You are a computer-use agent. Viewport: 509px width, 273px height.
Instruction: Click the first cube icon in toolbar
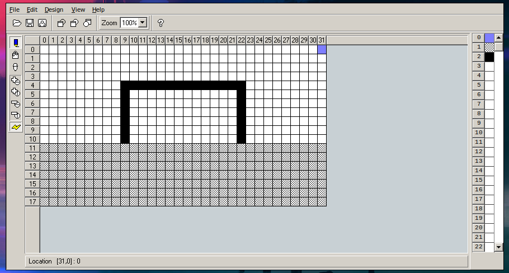(x=62, y=23)
